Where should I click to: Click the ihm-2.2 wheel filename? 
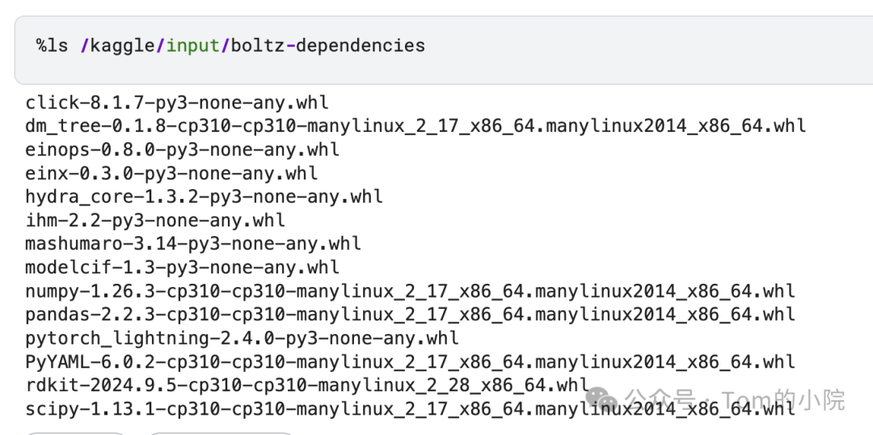(155, 220)
